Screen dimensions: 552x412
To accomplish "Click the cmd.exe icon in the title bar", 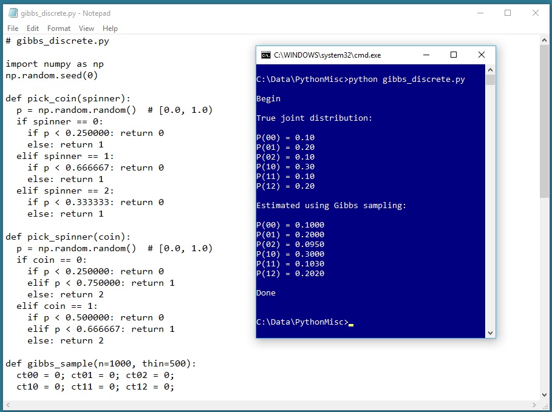I will 265,55.
